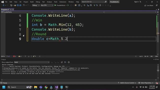Click the Open File folder icon
Viewport: 160px width, 90px height.
15,5
